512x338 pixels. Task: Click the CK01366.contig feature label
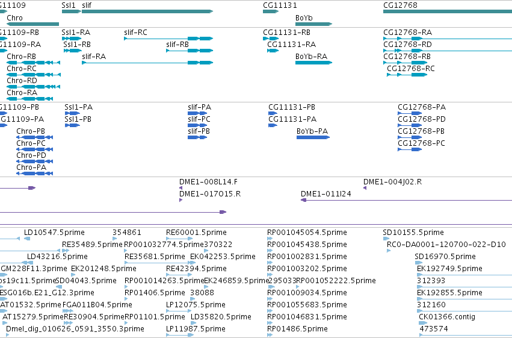click(x=448, y=318)
